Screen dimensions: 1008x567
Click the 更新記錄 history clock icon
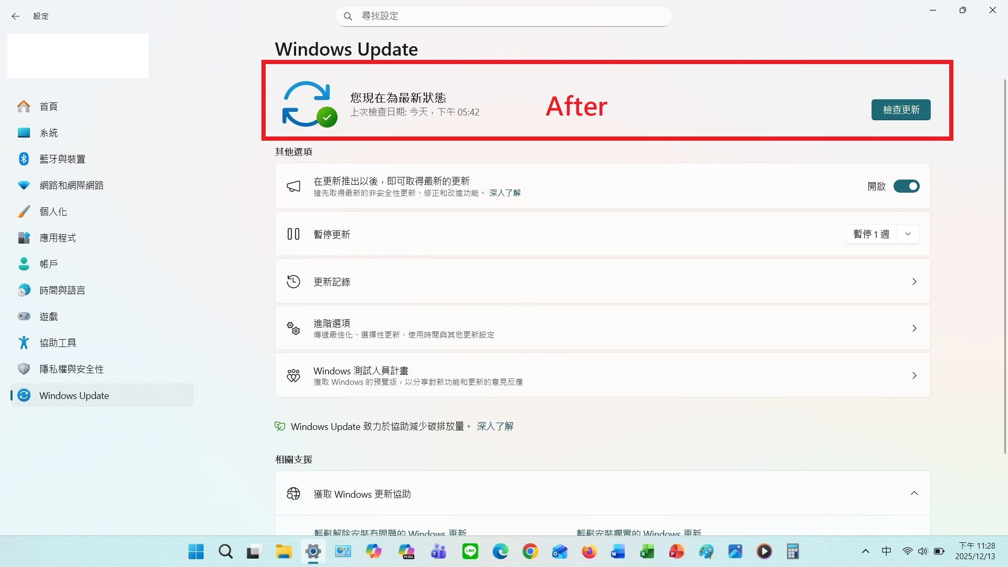point(293,282)
